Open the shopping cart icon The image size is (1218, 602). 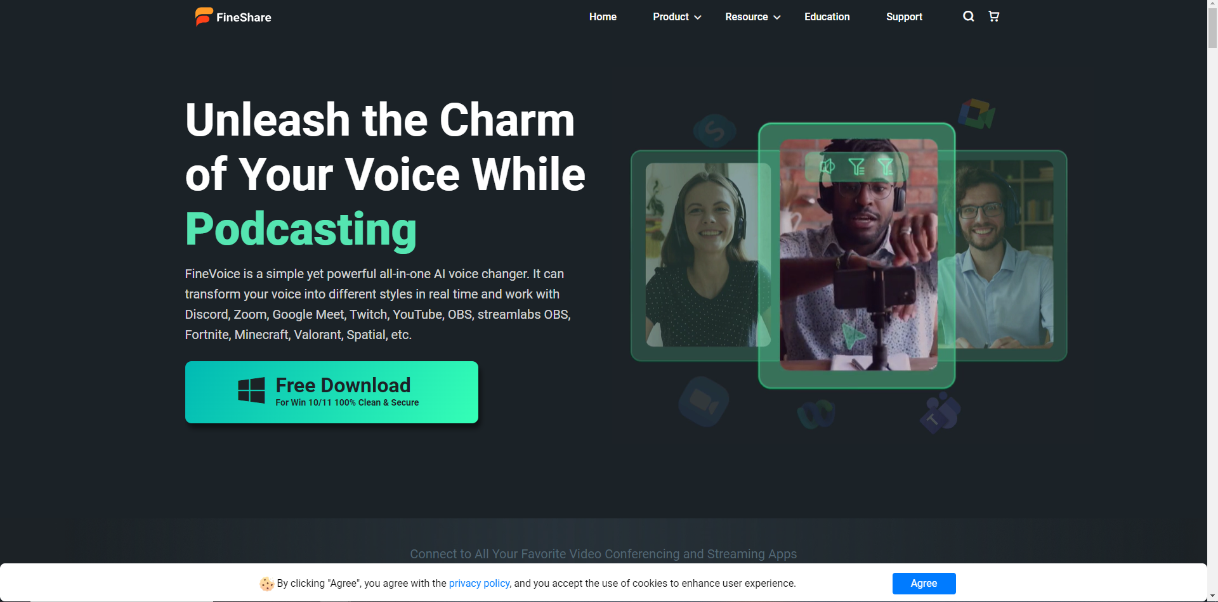tap(993, 16)
